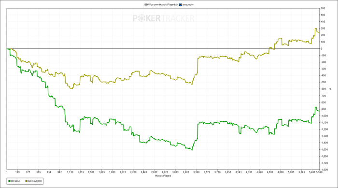Click the x-axis label 2,637
This screenshot has height=188, width=338.
click(x=155, y=172)
